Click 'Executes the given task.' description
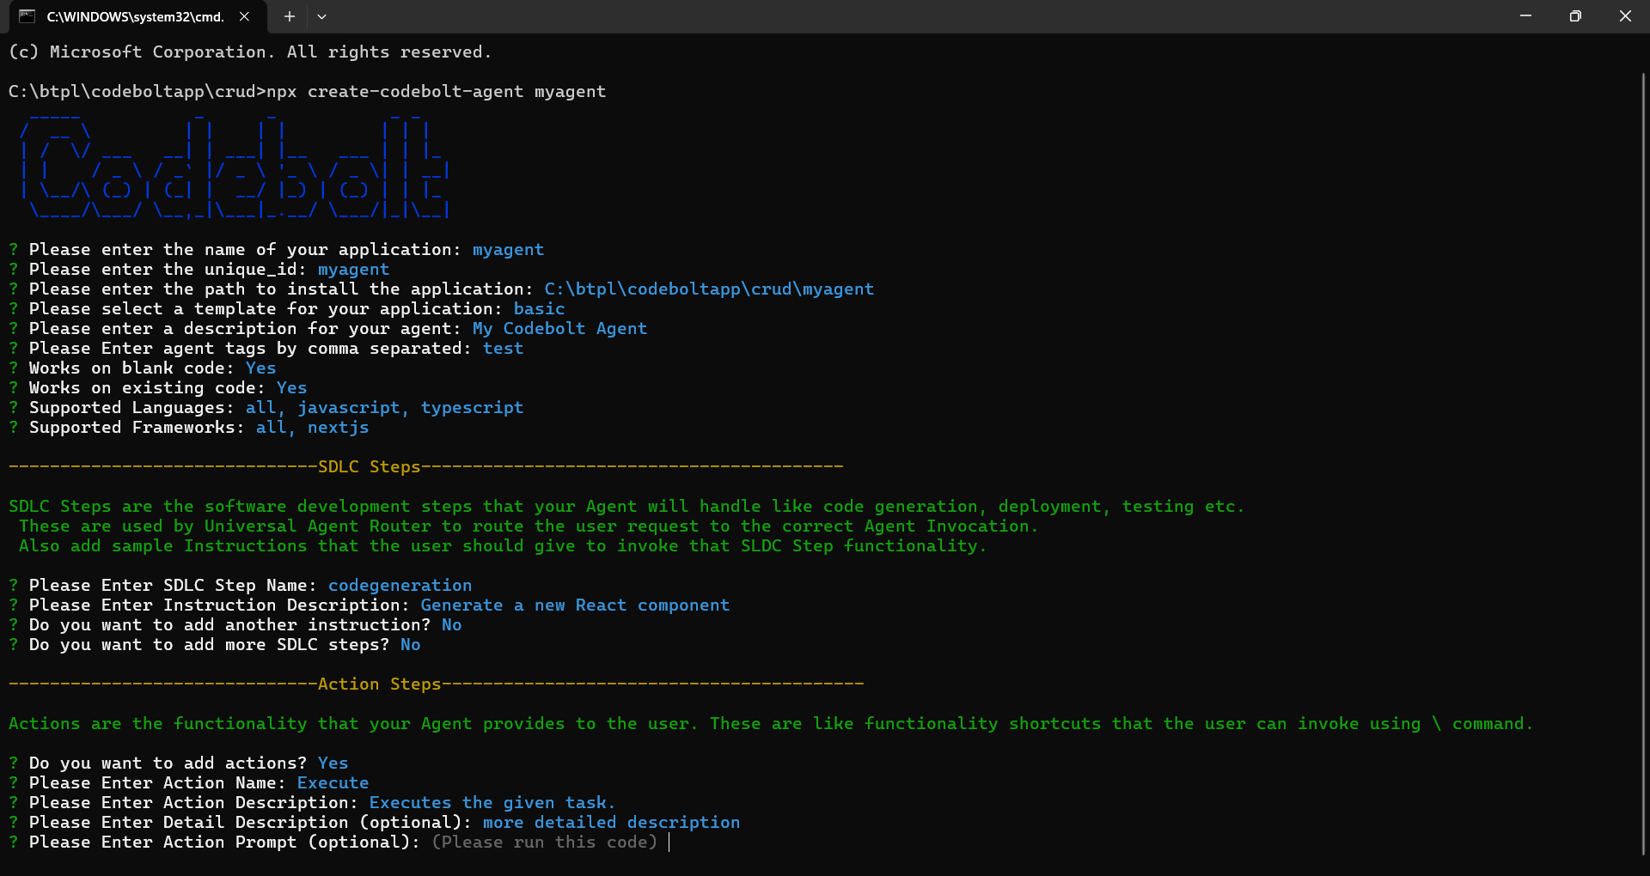 click(492, 803)
